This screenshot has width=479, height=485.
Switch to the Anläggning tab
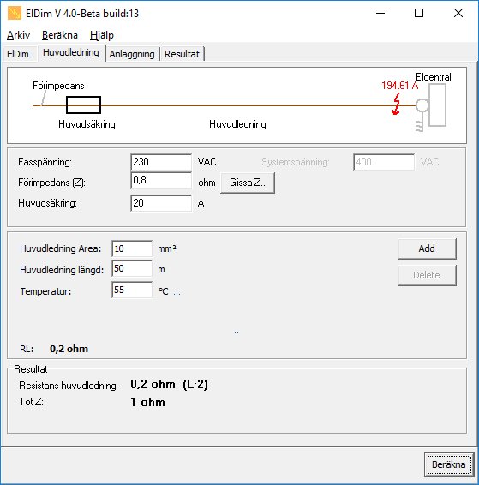(132, 54)
